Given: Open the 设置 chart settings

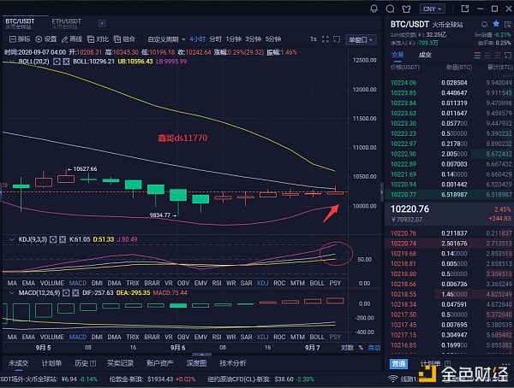Looking at the screenshot, I should coord(46,39).
